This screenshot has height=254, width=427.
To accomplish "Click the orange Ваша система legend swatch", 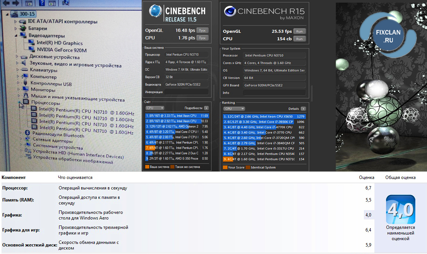I will [147, 167].
